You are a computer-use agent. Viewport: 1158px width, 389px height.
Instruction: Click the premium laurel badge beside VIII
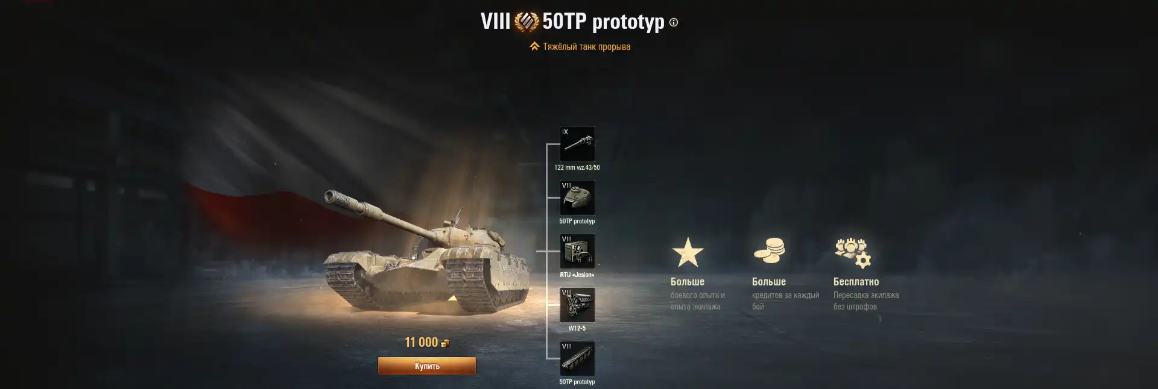click(527, 22)
